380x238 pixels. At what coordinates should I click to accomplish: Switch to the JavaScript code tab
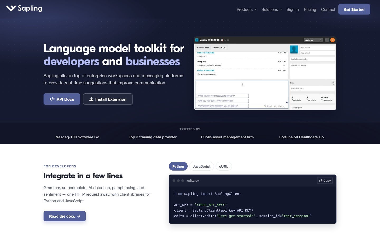coord(202,166)
